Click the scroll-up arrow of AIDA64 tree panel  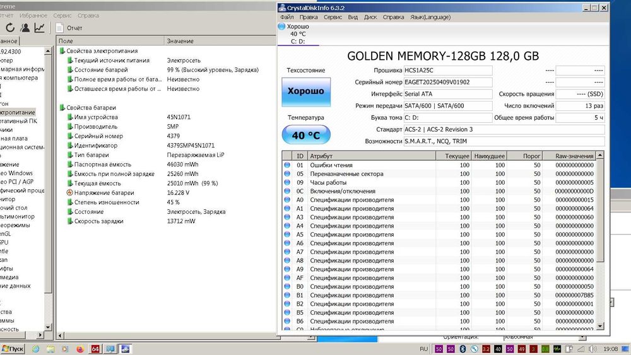[x=48, y=51]
